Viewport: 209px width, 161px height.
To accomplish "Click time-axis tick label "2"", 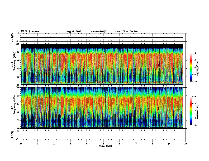I will (x=54, y=144).
